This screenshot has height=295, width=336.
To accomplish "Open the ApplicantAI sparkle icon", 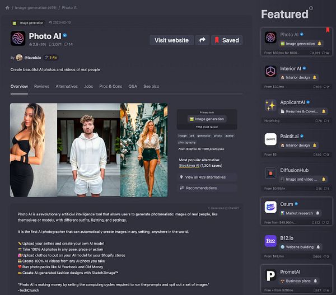I will coord(270,105).
